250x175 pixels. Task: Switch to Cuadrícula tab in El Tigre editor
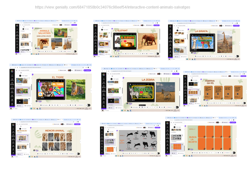[28, 106]
